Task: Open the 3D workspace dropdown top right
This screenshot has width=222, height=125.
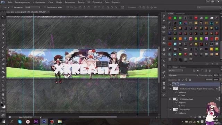Action: coord(209,7)
